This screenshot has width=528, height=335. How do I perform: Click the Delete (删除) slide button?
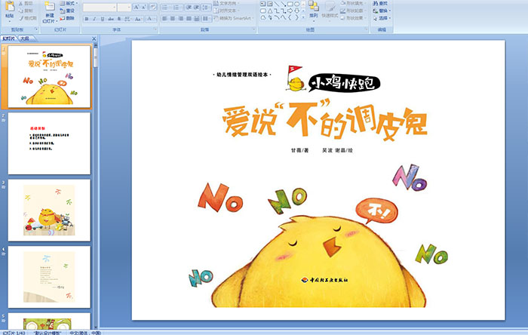tap(67, 18)
